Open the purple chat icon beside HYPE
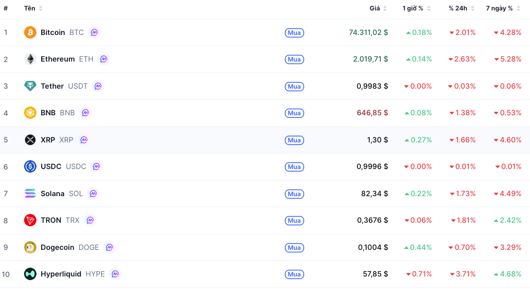 (x=115, y=274)
